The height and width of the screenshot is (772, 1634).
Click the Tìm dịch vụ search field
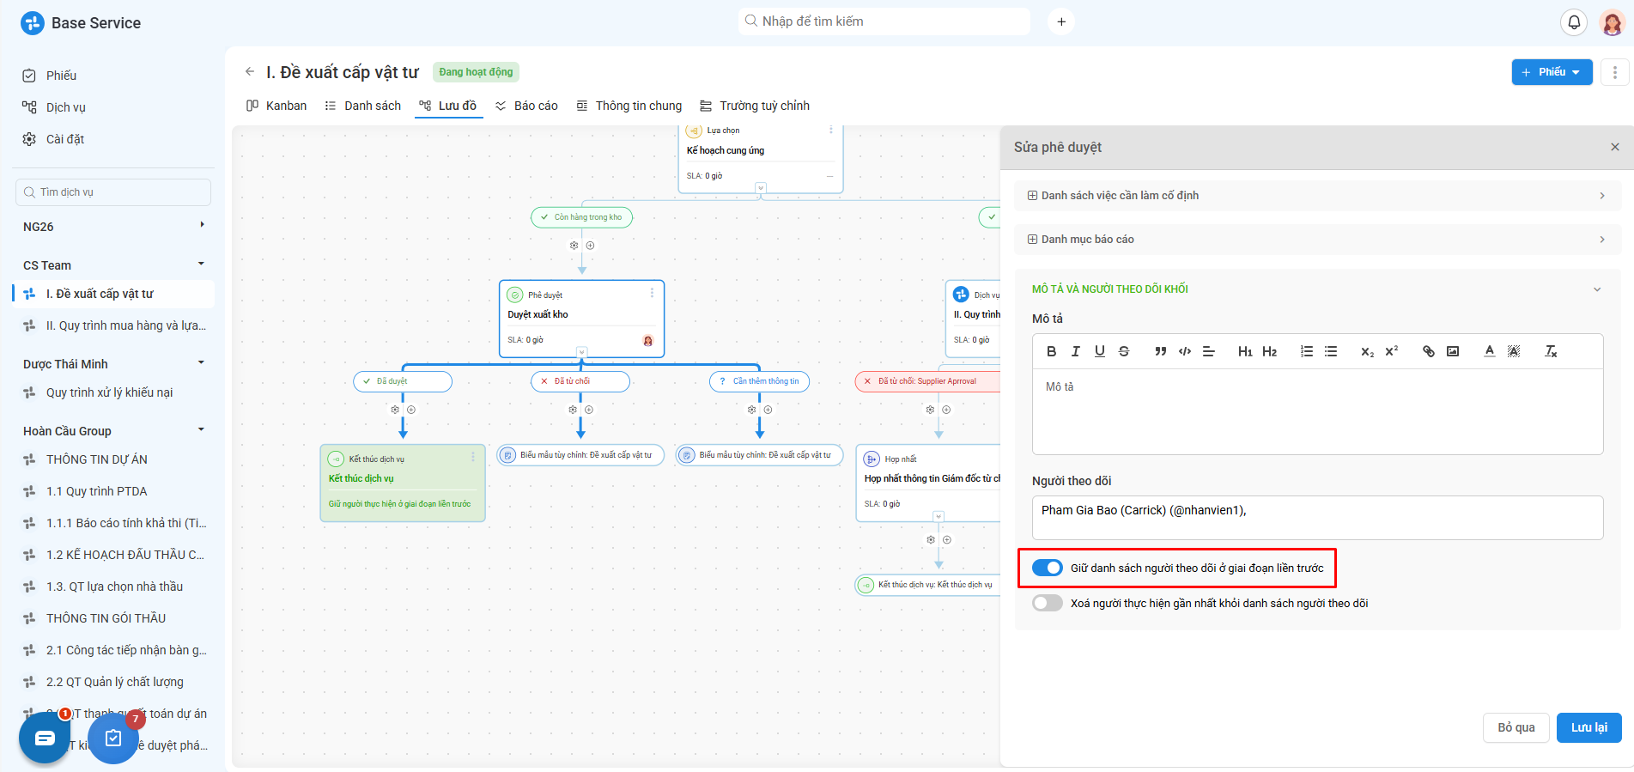click(113, 192)
